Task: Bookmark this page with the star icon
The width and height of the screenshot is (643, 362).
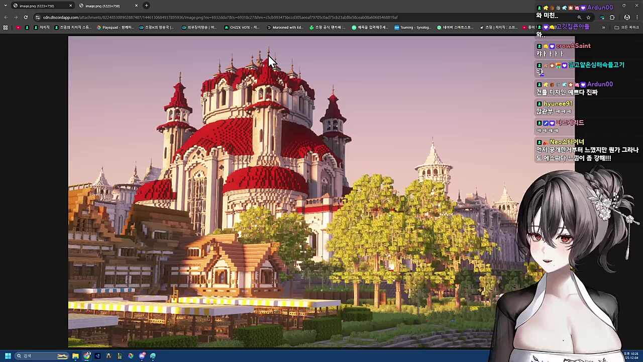Action: click(x=588, y=17)
